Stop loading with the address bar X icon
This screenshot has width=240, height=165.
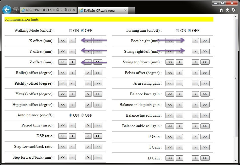74,10
